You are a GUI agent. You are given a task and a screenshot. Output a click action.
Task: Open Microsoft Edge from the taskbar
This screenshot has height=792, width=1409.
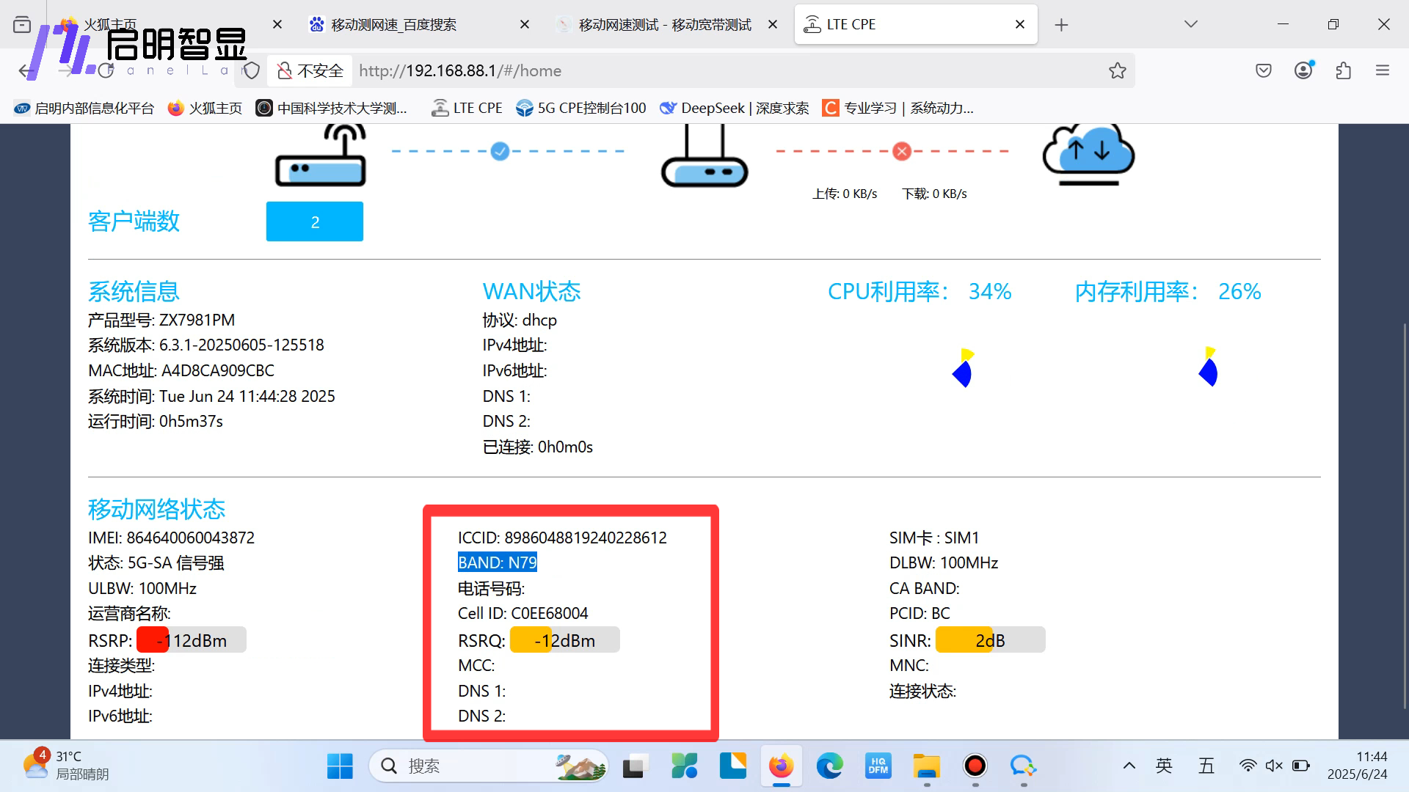(x=829, y=766)
